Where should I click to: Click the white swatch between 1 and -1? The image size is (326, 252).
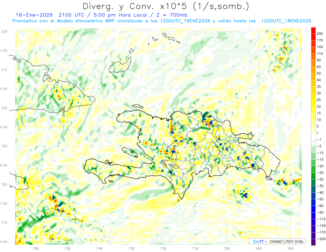(x=313, y=136)
